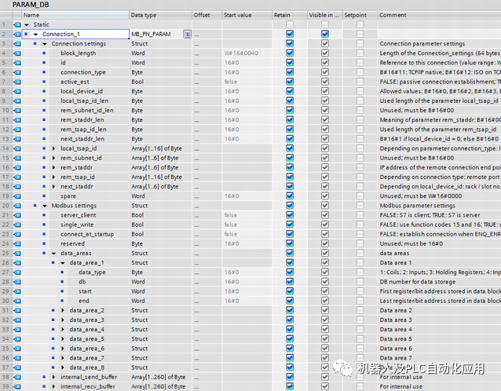The height and width of the screenshot is (391, 501).
Task: Click the Offset column header
Action: click(x=207, y=15)
